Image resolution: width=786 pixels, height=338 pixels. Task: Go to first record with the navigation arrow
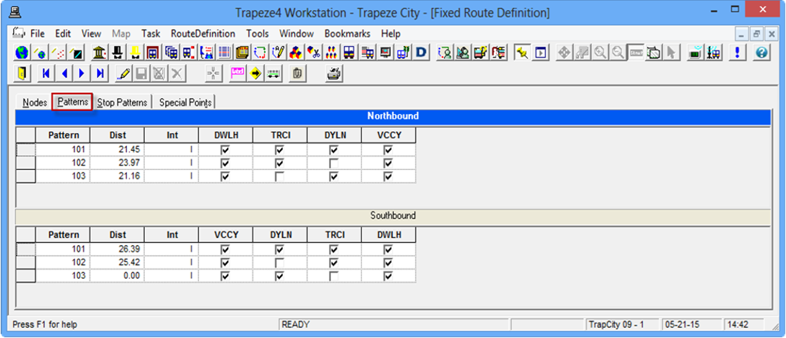pos(46,74)
